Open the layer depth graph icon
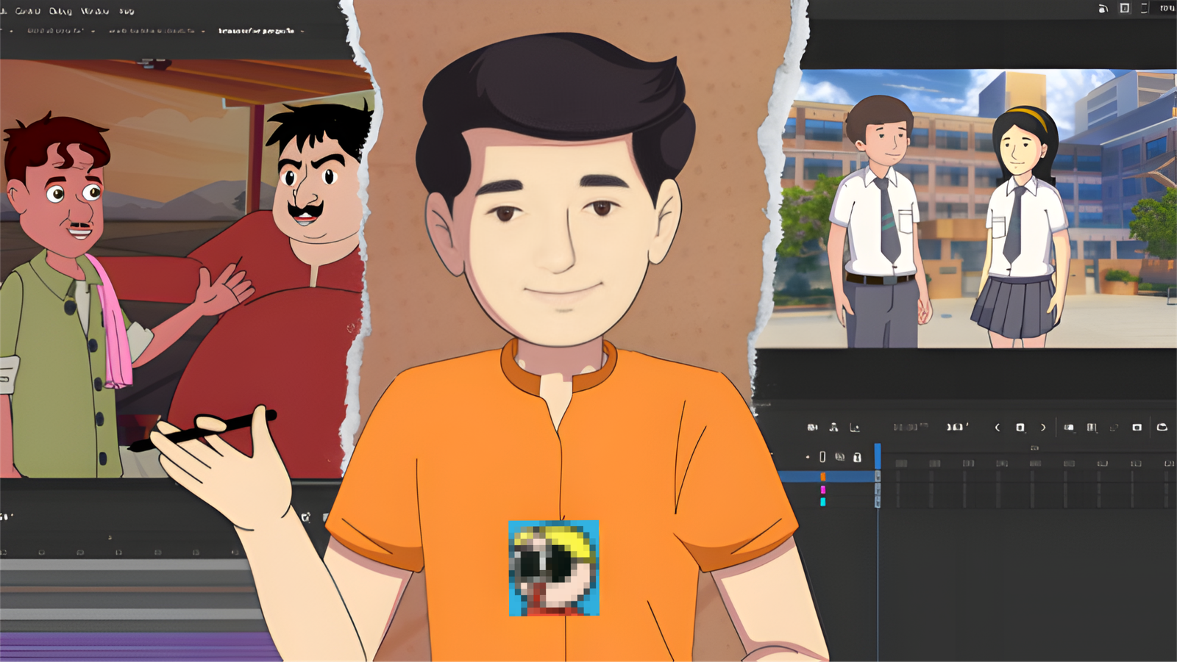This screenshot has width=1177, height=662. click(x=854, y=427)
